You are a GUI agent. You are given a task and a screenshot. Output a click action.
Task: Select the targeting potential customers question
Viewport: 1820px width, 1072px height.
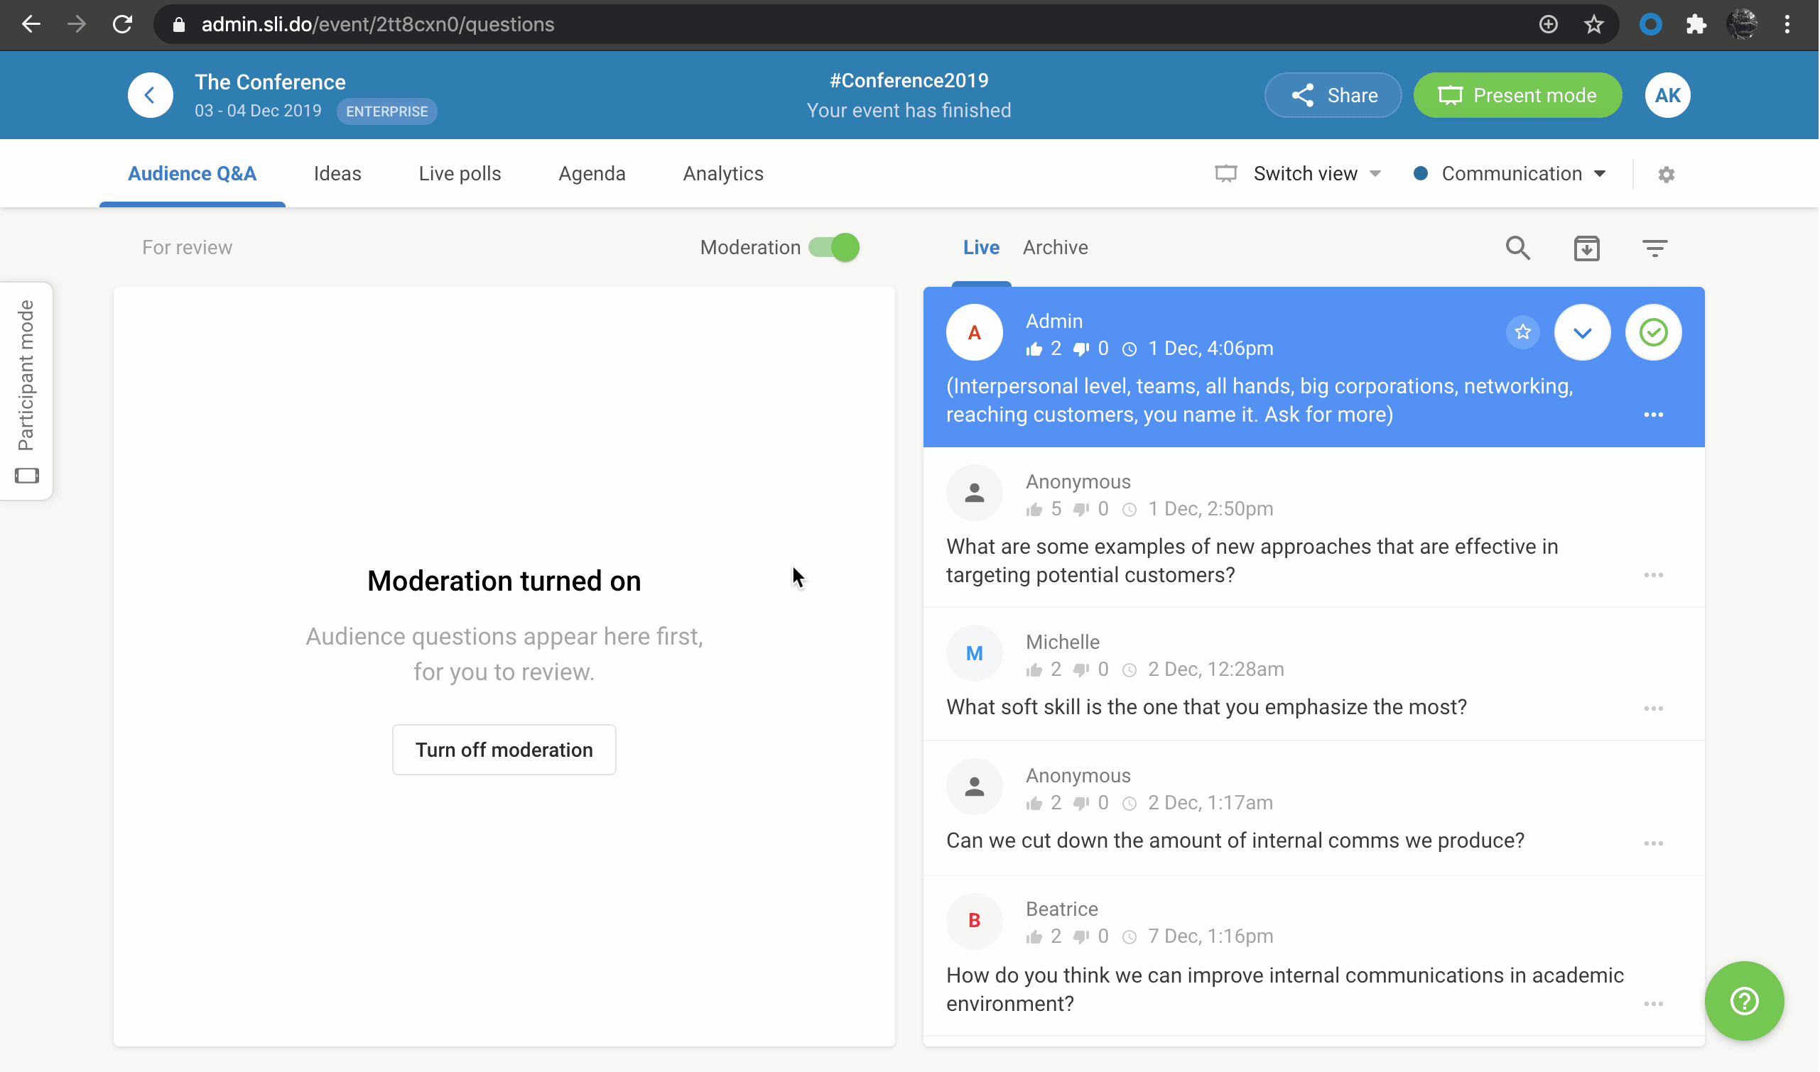pyautogui.click(x=1314, y=528)
